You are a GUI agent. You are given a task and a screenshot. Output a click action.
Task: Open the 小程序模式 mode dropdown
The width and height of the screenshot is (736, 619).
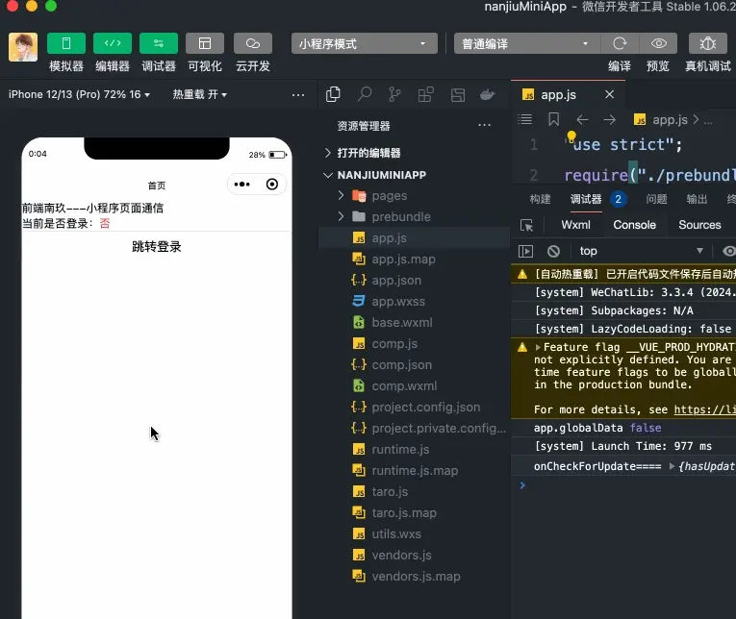coord(365,43)
